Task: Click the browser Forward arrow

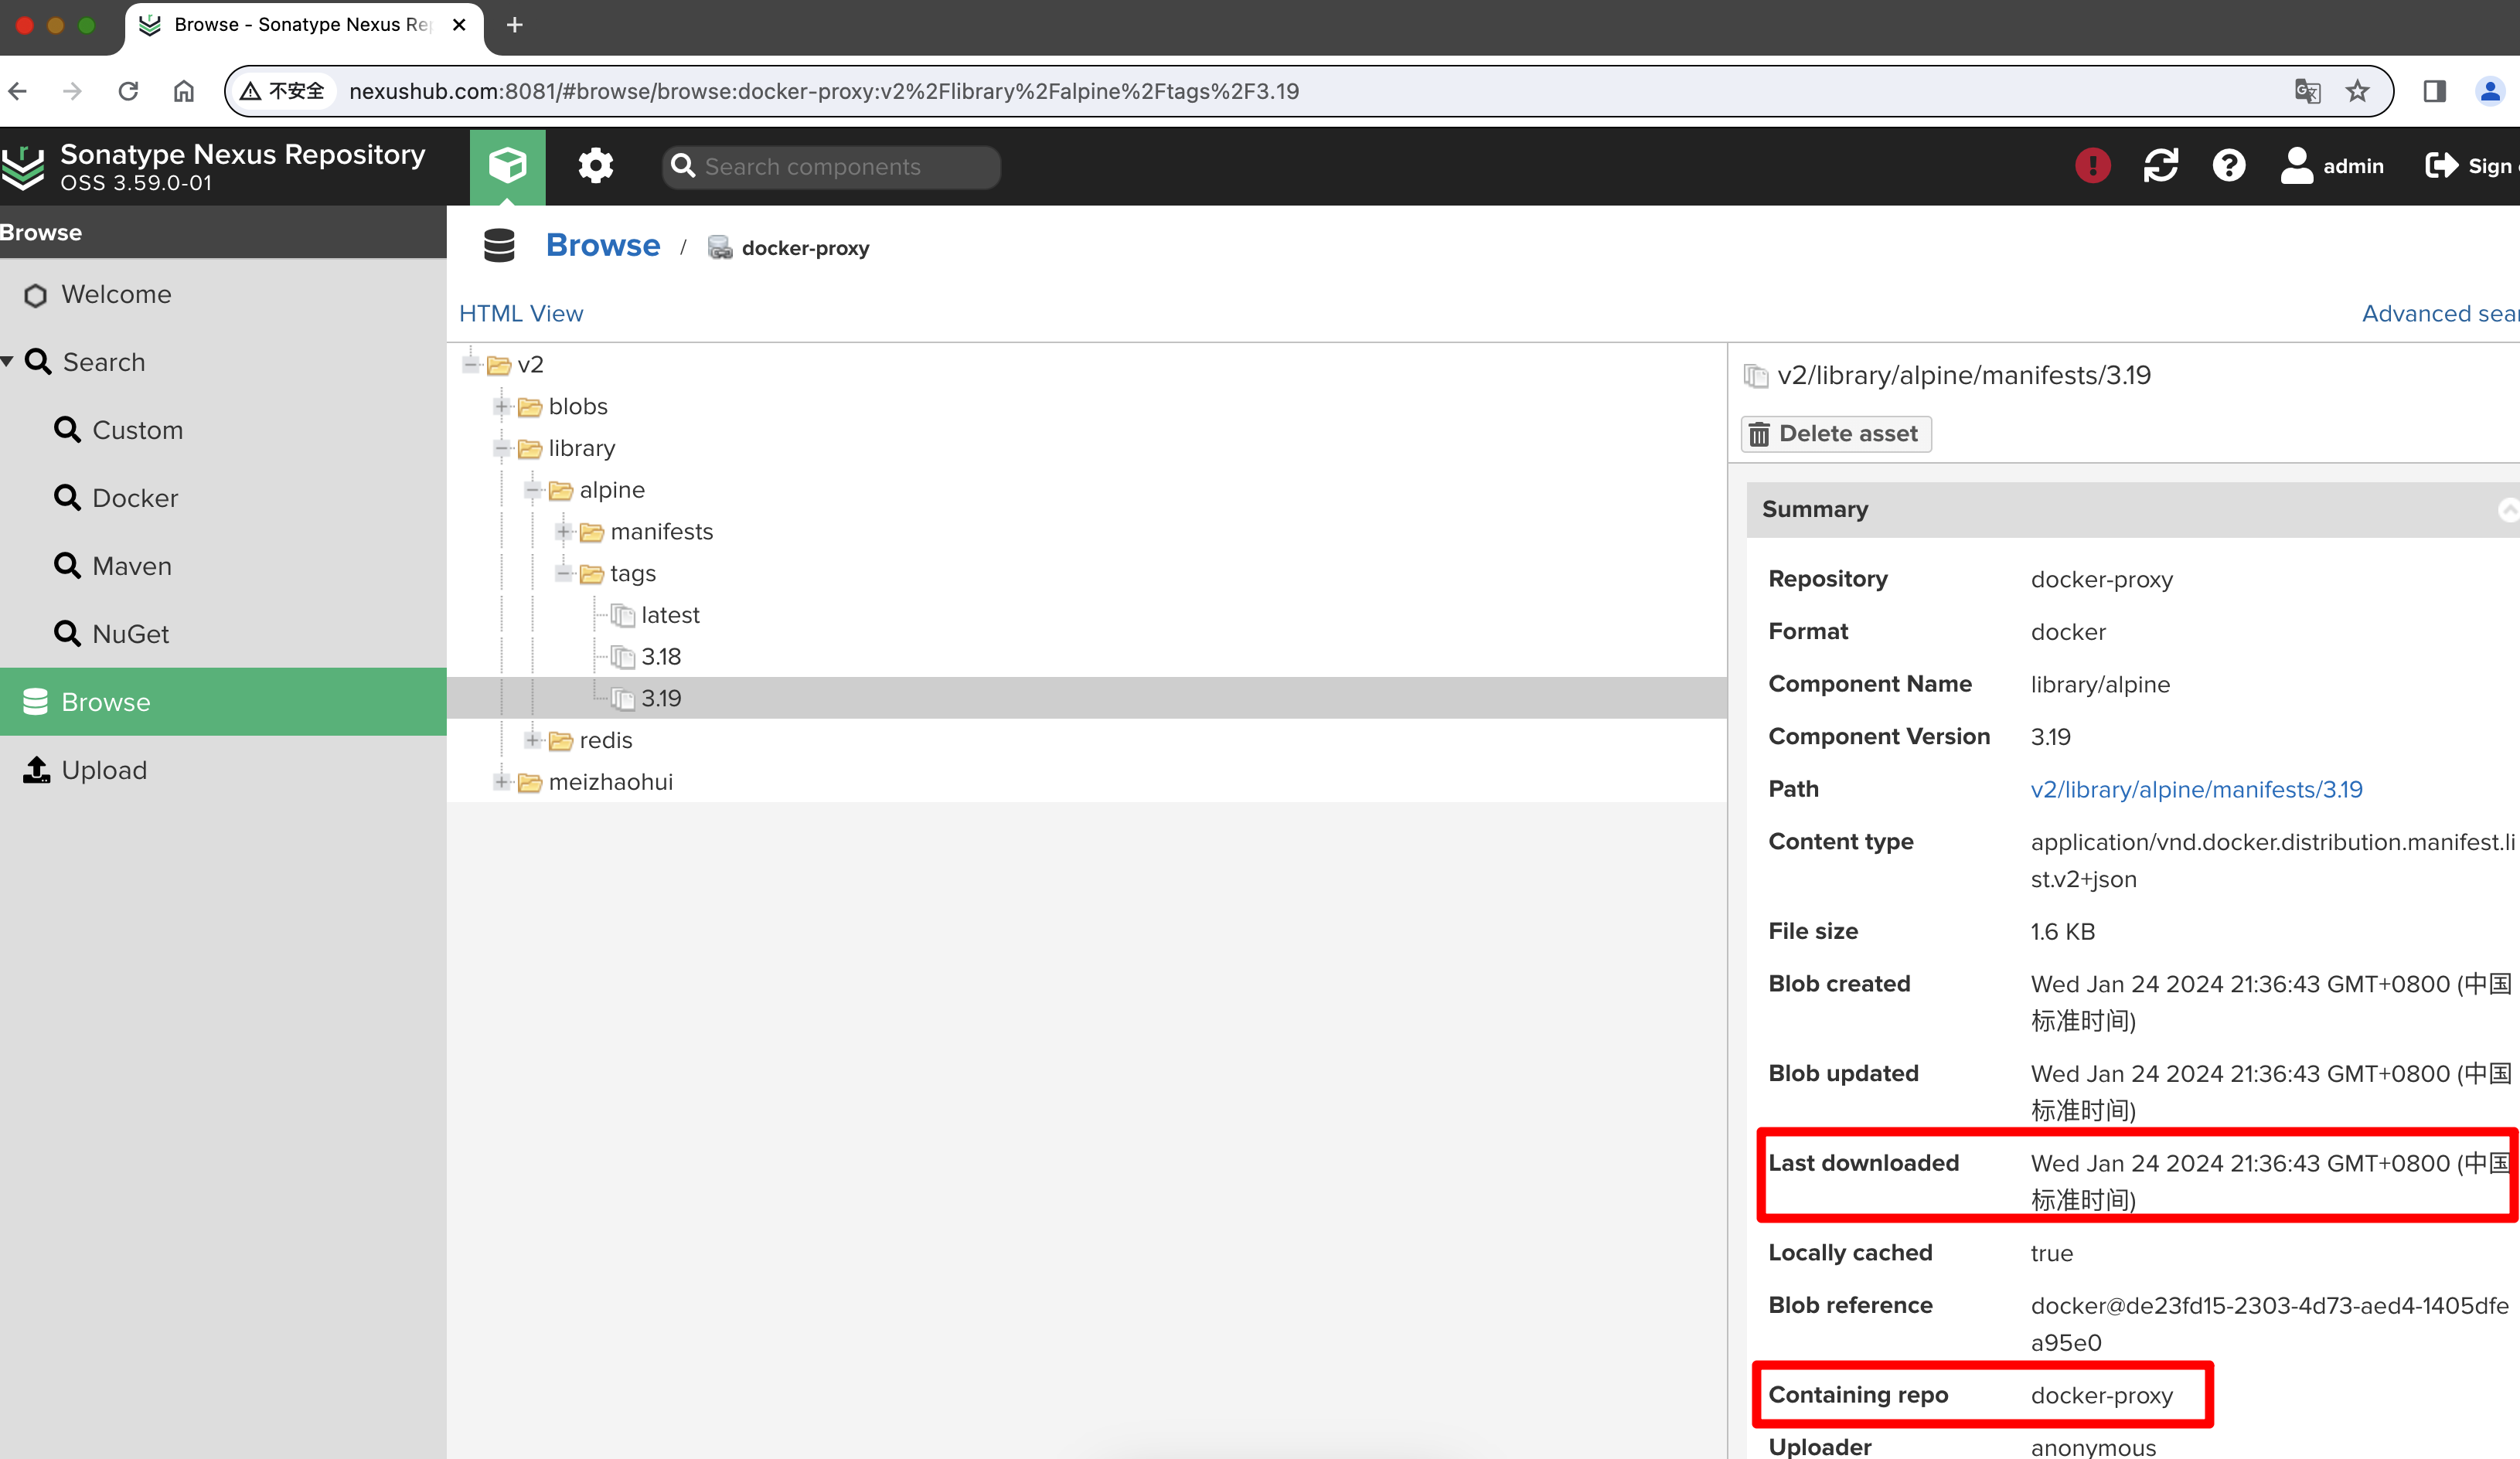Action: pos(72,91)
